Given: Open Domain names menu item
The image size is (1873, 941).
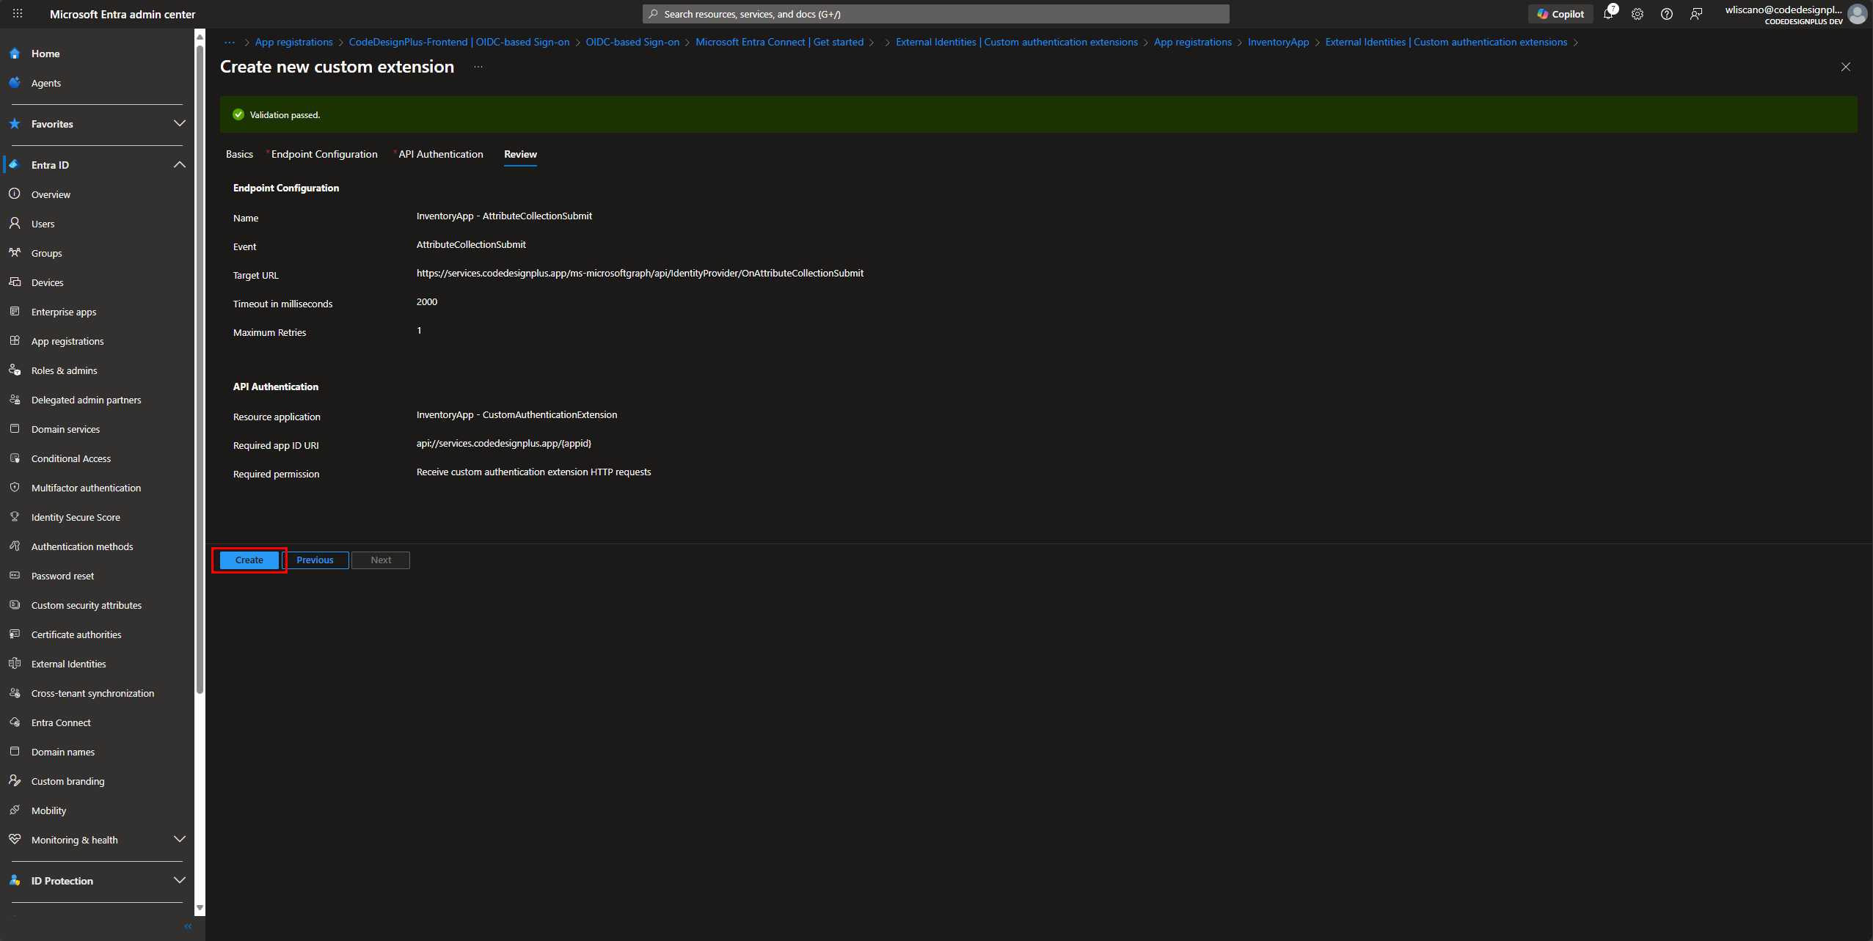Looking at the screenshot, I should coord(63,752).
